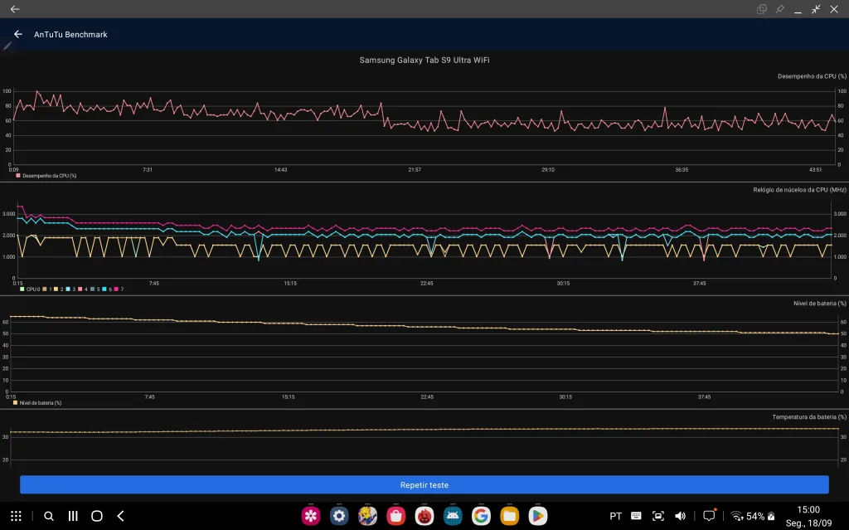
Task: Toggle Nível de bateria legend entry
Action: point(38,402)
